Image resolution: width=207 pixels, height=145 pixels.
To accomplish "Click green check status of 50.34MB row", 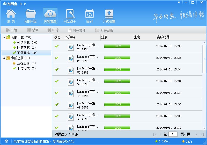I will tap(57, 69).
